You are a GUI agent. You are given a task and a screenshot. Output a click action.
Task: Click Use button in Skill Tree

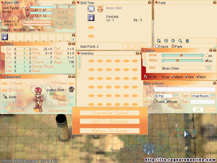(128, 46)
